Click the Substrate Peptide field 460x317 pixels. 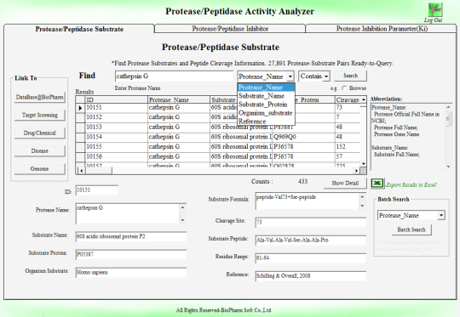[311, 240]
